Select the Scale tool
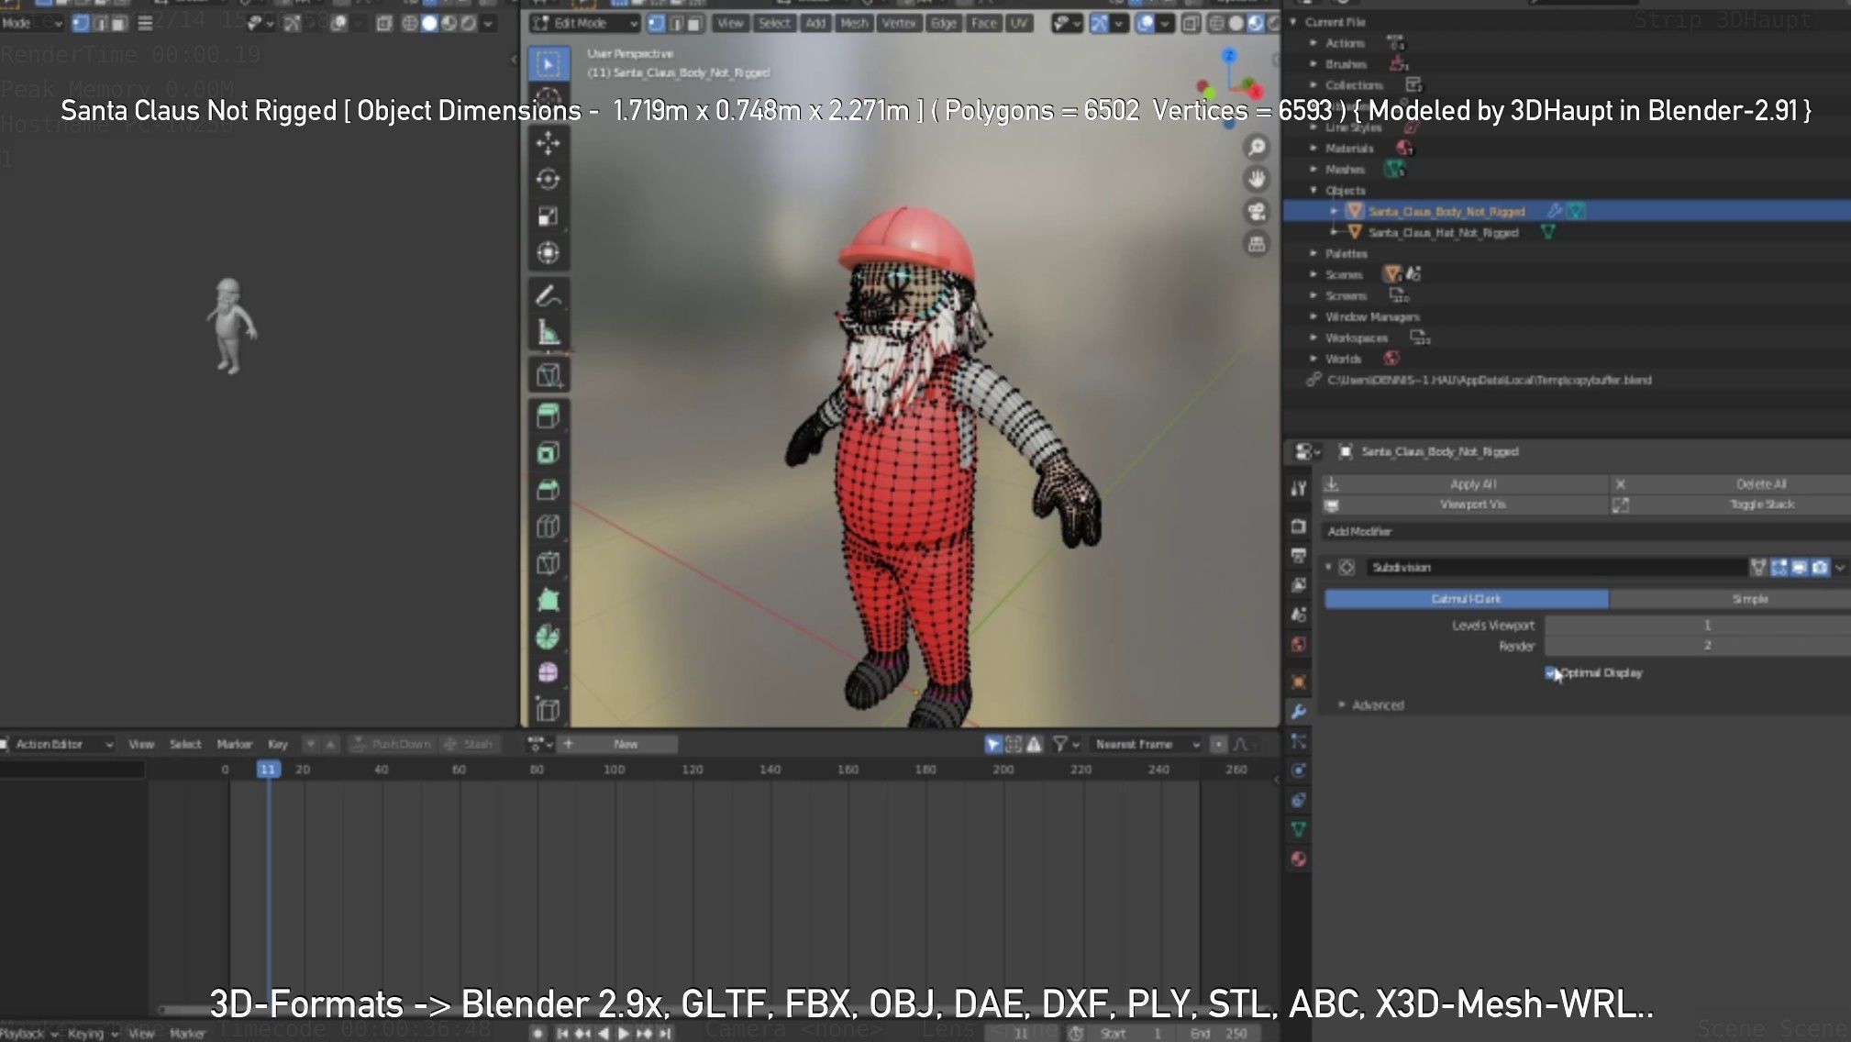The image size is (1851, 1042). pyautogui.click(x=549, y=216)
